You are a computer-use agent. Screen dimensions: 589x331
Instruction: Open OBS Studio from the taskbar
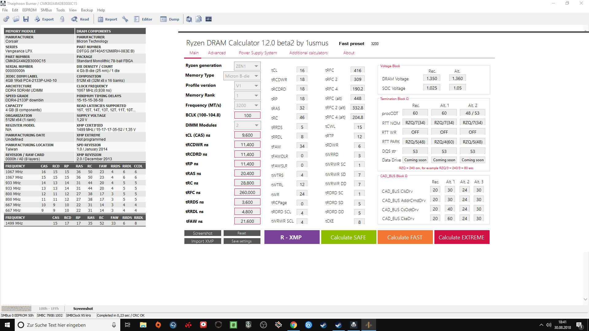click(264, 325)
